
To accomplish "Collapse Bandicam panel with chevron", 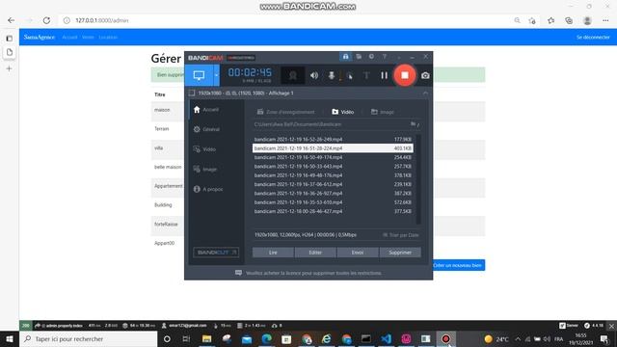I will (x=425, y=93).
